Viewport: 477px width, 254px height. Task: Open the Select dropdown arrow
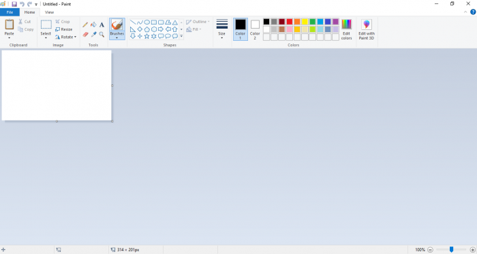pos(46,38)
